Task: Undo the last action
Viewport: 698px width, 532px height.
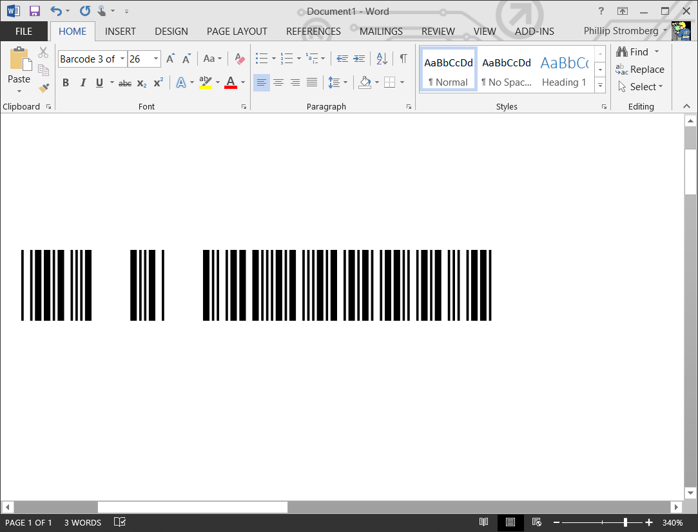Action: tap(55, 11)
